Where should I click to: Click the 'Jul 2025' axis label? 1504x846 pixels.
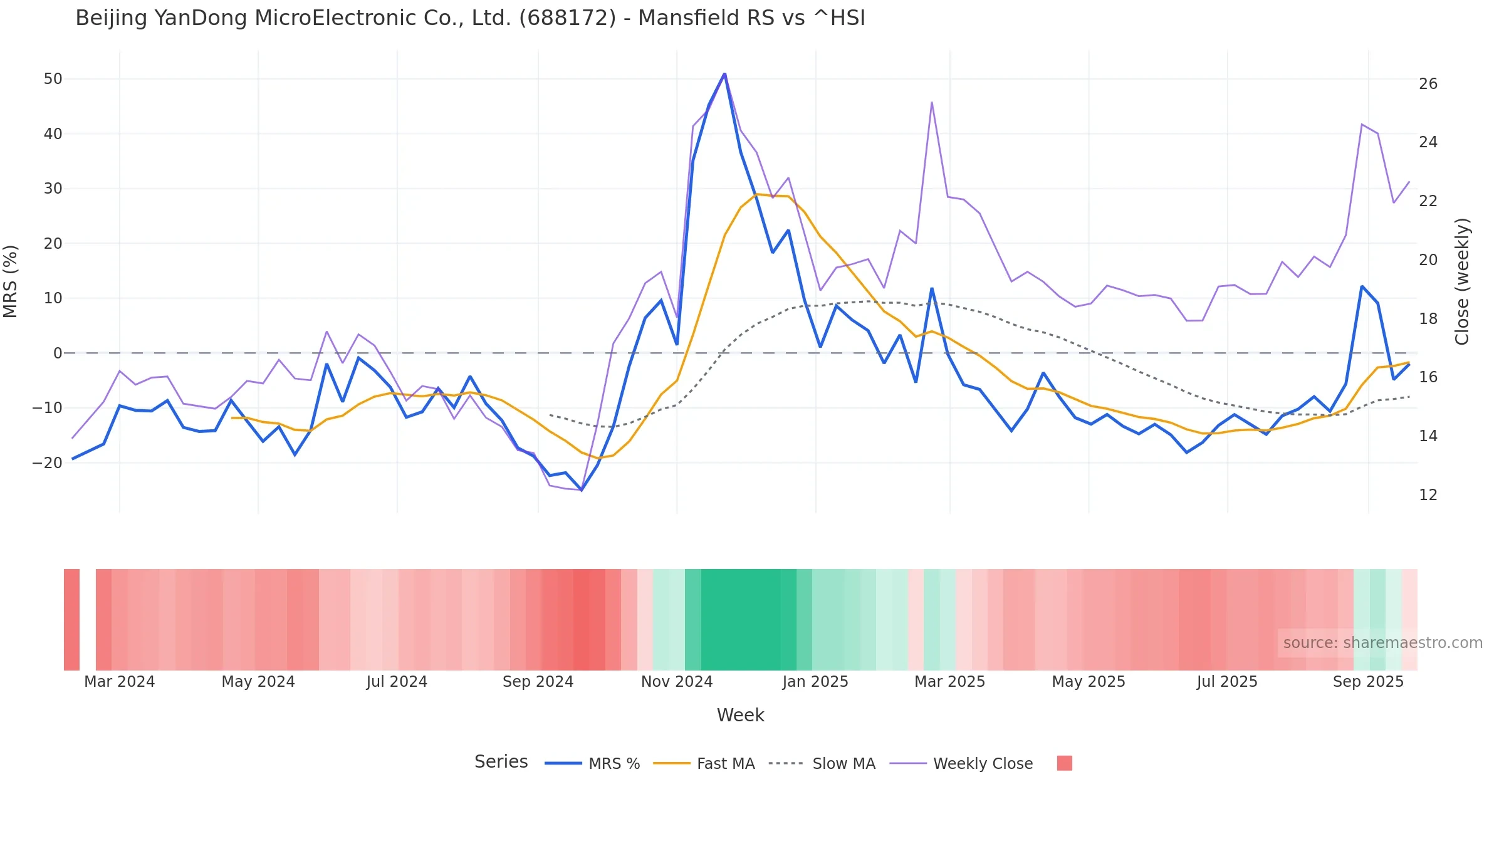pyautogui.click(x=1227, y=682)
